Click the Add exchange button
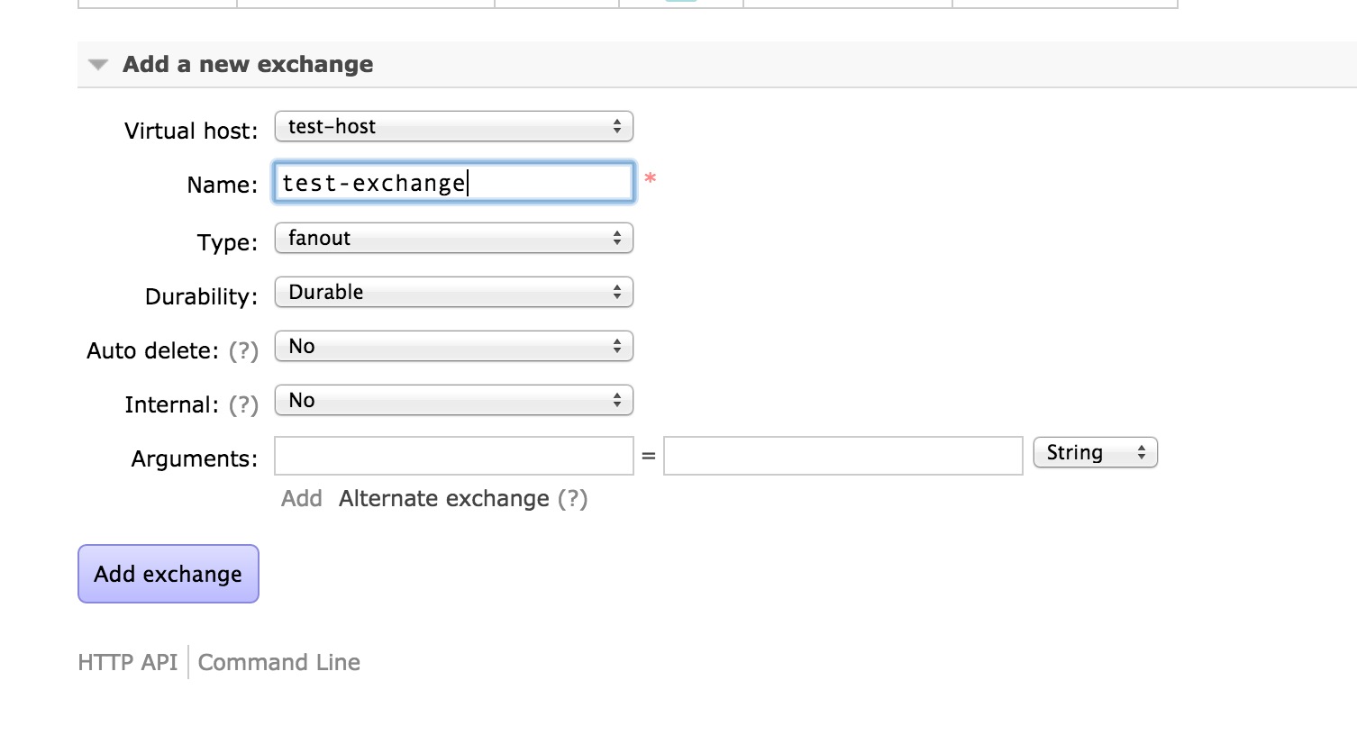 (168, 574)
